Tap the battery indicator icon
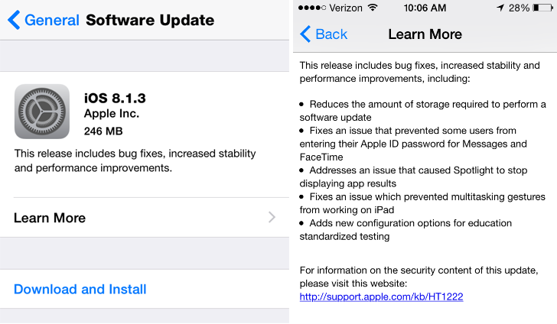The width and height of the screenshot is (557, 324). point(542,8)
